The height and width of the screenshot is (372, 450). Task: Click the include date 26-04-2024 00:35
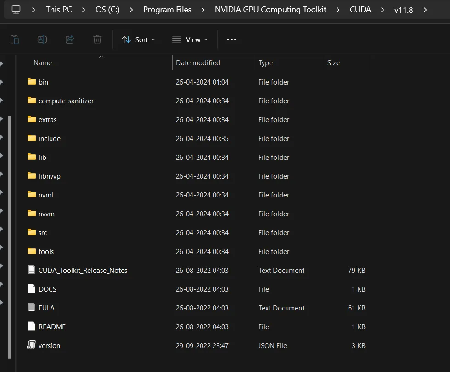pyautogui.click(x=202, y=139)
